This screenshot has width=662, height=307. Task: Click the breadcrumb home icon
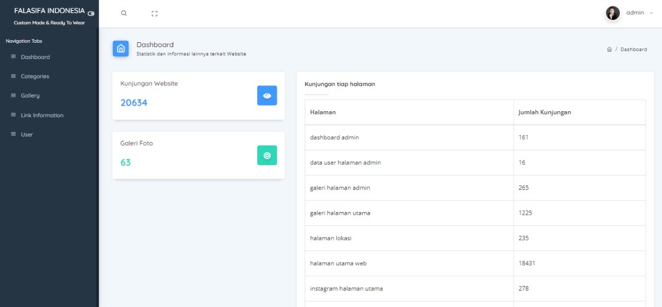609,49
